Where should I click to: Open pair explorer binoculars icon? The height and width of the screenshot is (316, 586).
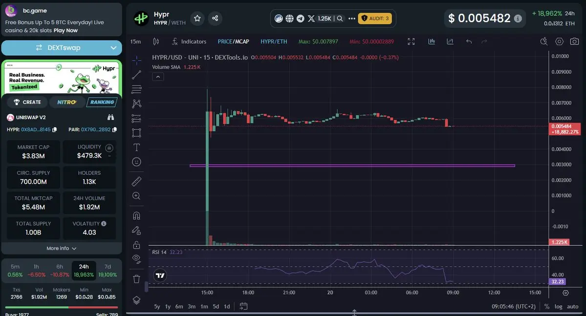110,117
